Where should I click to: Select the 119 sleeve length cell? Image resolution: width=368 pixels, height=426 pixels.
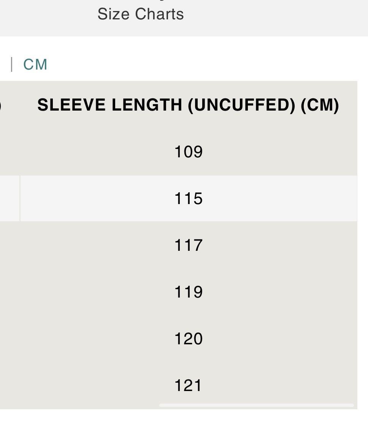click(188, 292)
